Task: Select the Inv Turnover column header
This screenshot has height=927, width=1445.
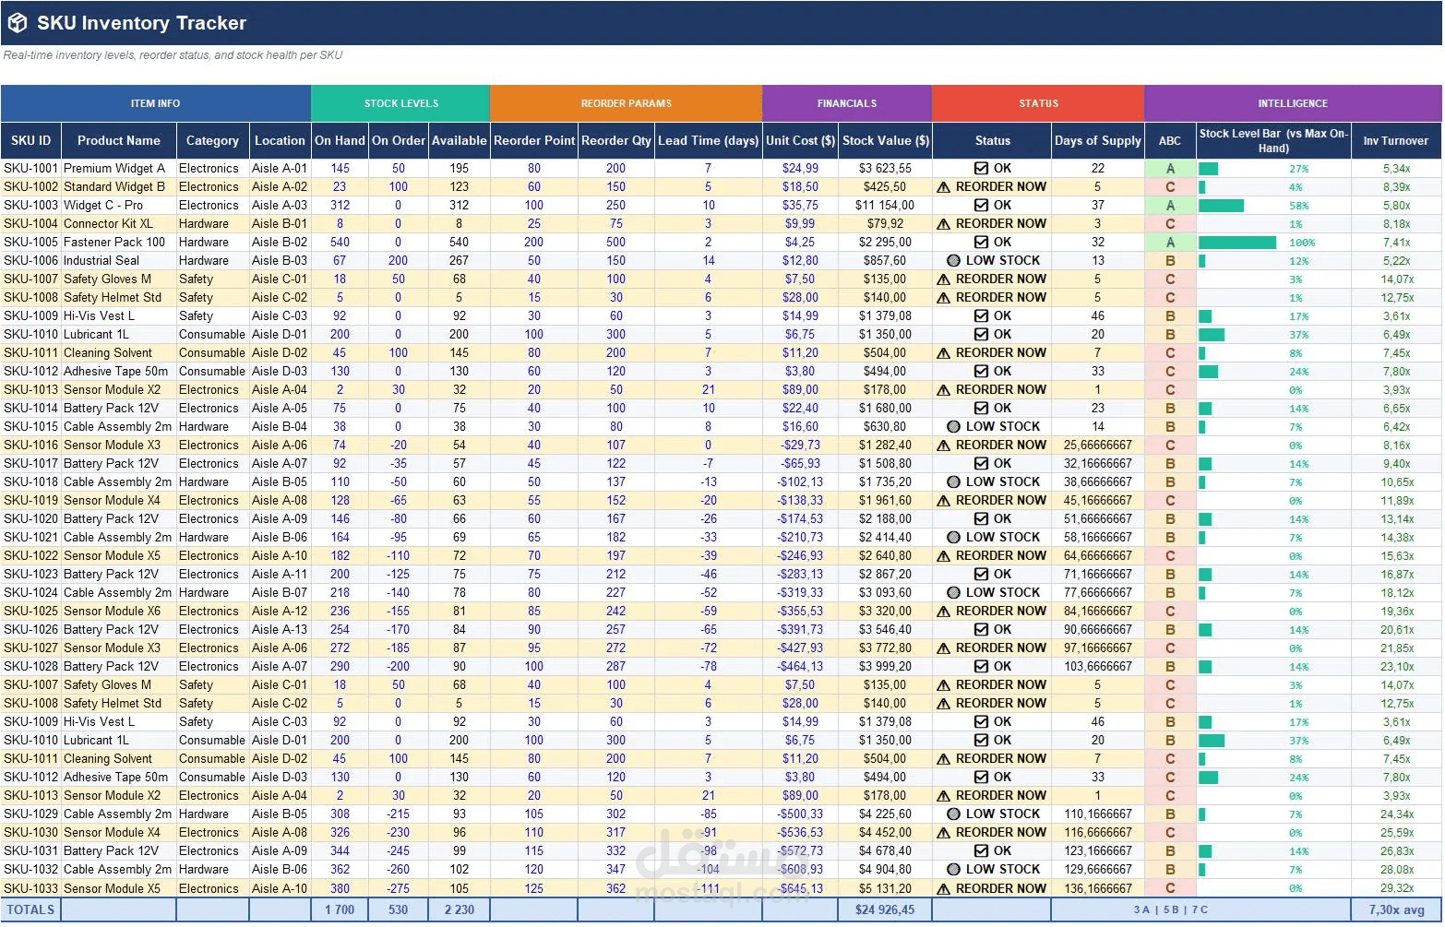Action: click(x=1396, y=141)
